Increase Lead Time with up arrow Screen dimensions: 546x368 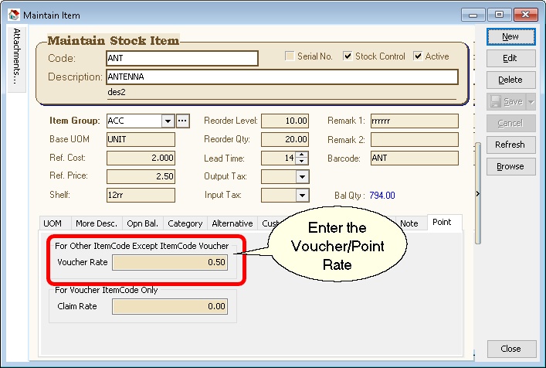302,155
